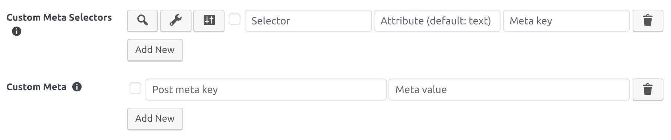Enable the checkbox beside the Selector field
Screen dimensions: 671x140
coord(234,19)
